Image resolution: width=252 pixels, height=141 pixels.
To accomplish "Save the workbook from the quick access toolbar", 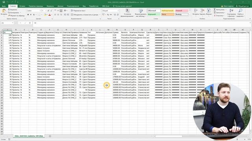I will [4, 2].
